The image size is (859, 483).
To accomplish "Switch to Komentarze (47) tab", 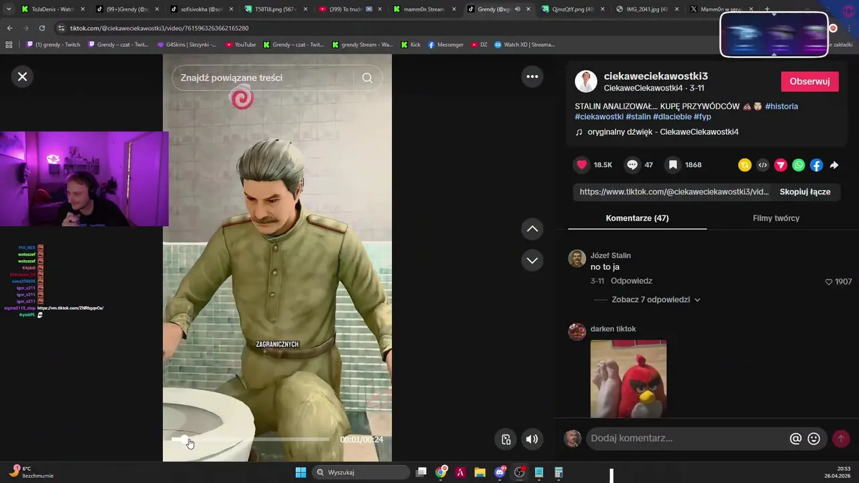I will tap(637, 218).
